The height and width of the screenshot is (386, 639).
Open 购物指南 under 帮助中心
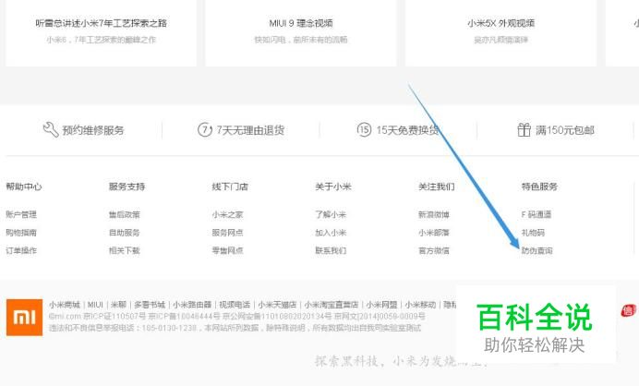(x=21, y=233)
